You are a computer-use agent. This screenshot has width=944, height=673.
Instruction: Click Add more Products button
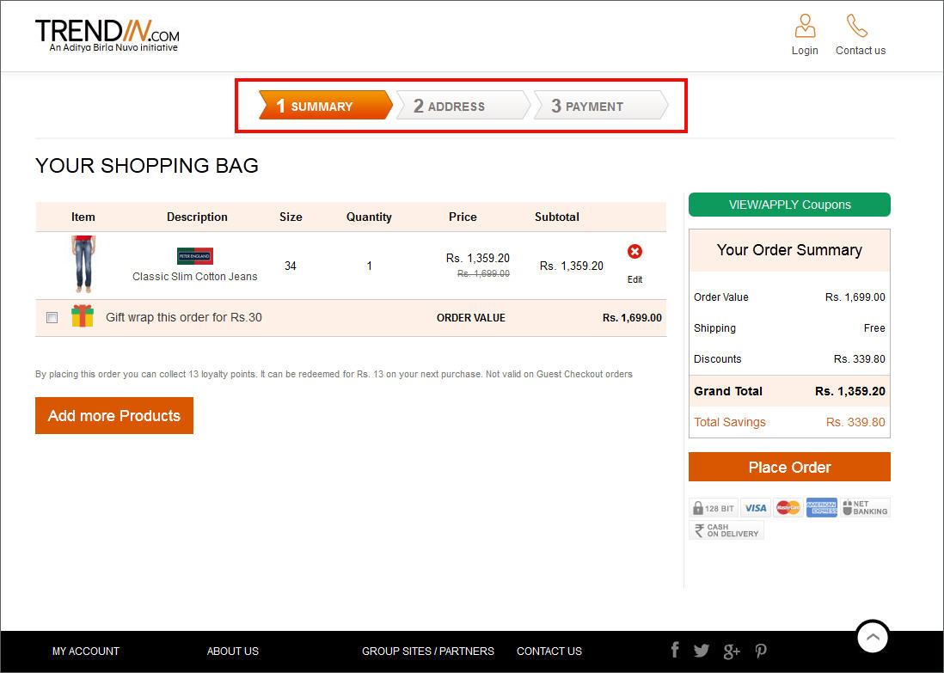click(114, 415)
